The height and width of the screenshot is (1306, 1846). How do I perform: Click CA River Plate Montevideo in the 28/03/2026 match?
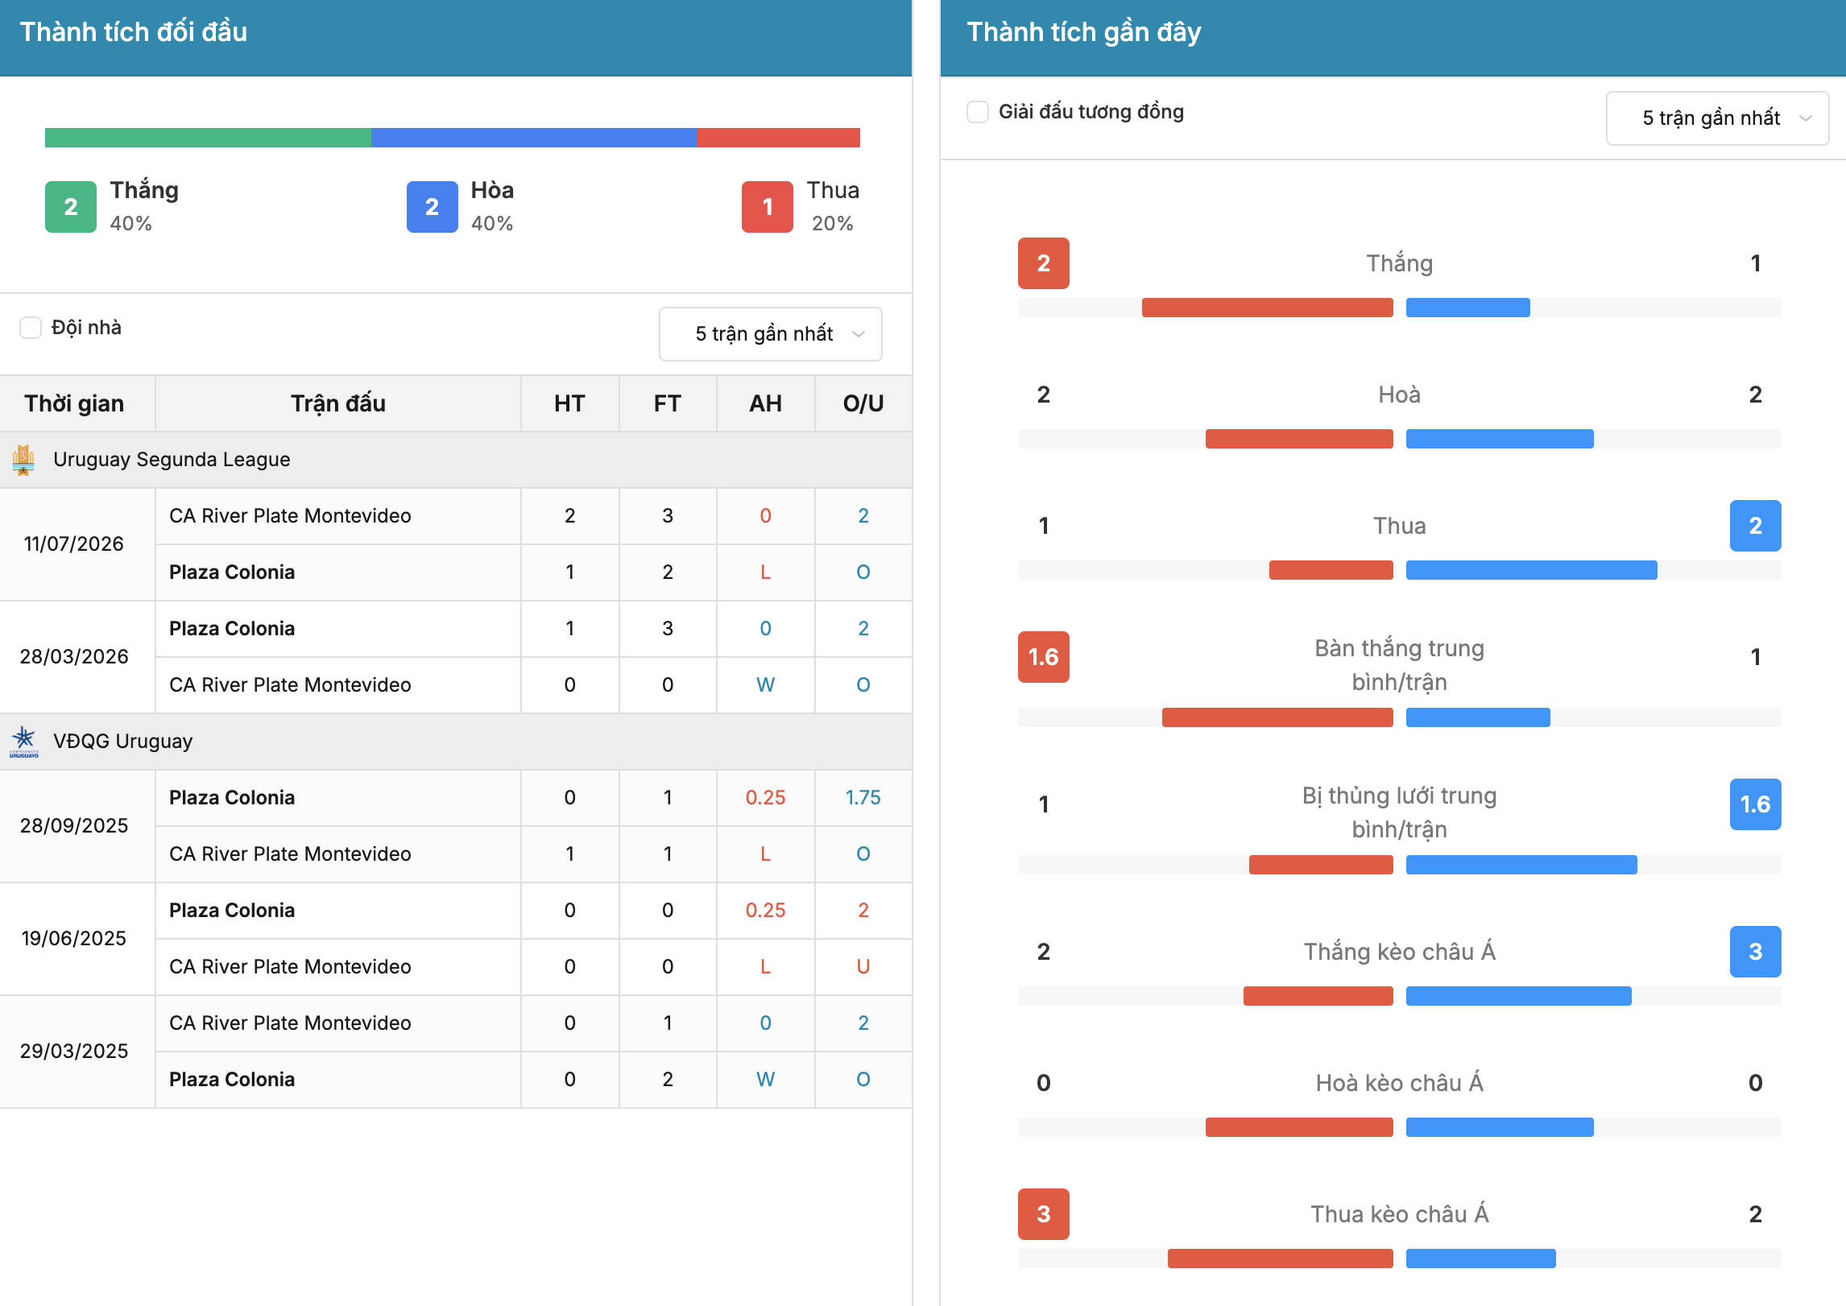coord(290,685)
